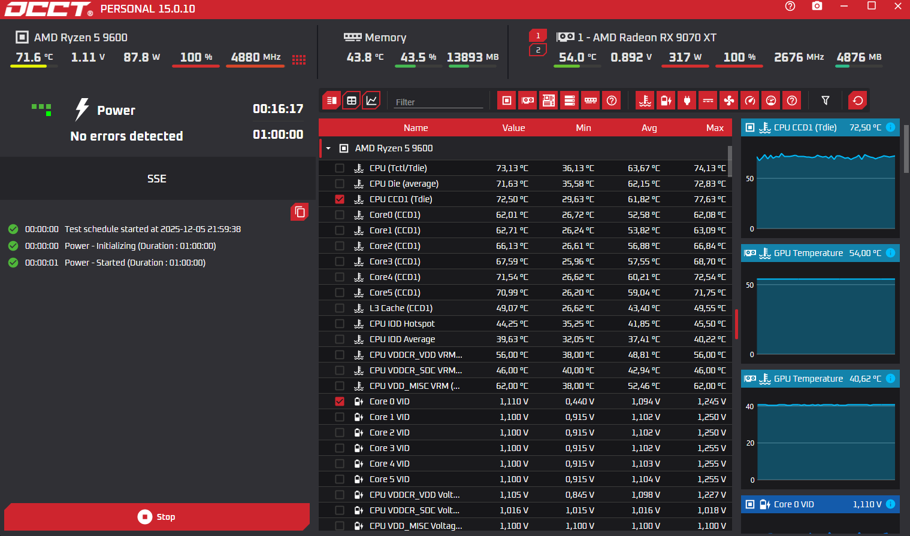Show info for the Core 0 VID graph
Viewport: 910px width, 536px height.
pyautogui.click(x=890, y=504)
